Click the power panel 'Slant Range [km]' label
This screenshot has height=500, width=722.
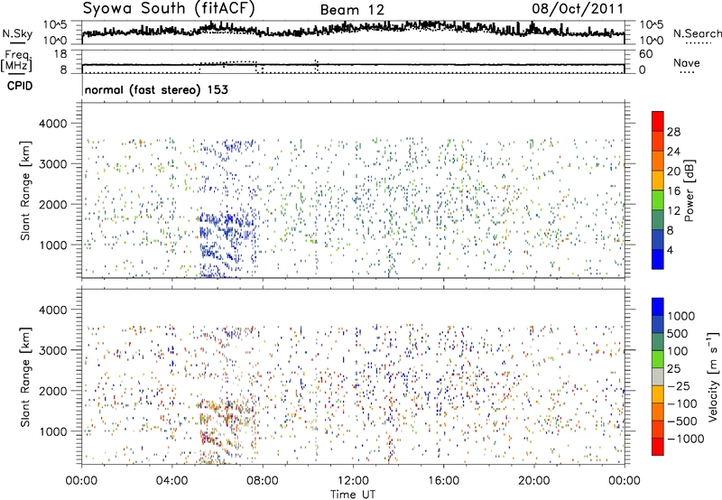(25, 190)
